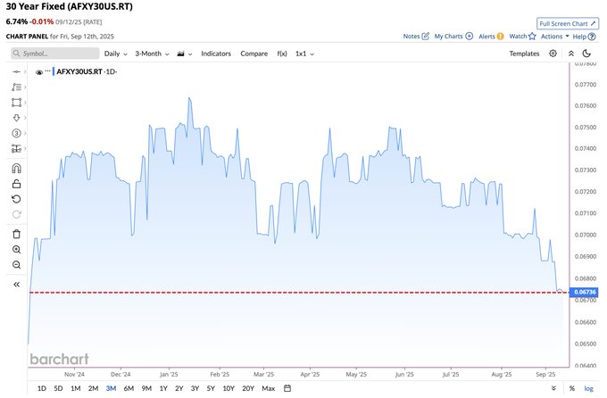607x398 pixels.
Task: Click the redo arrow icon
Action: click(x=16, y=214)
